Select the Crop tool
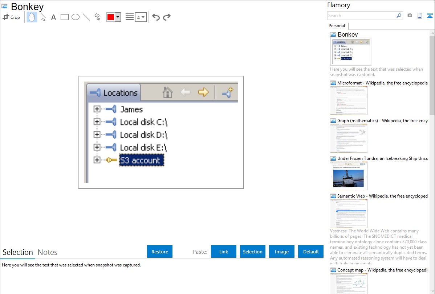435x294 pixels. (x=11, y=17)
